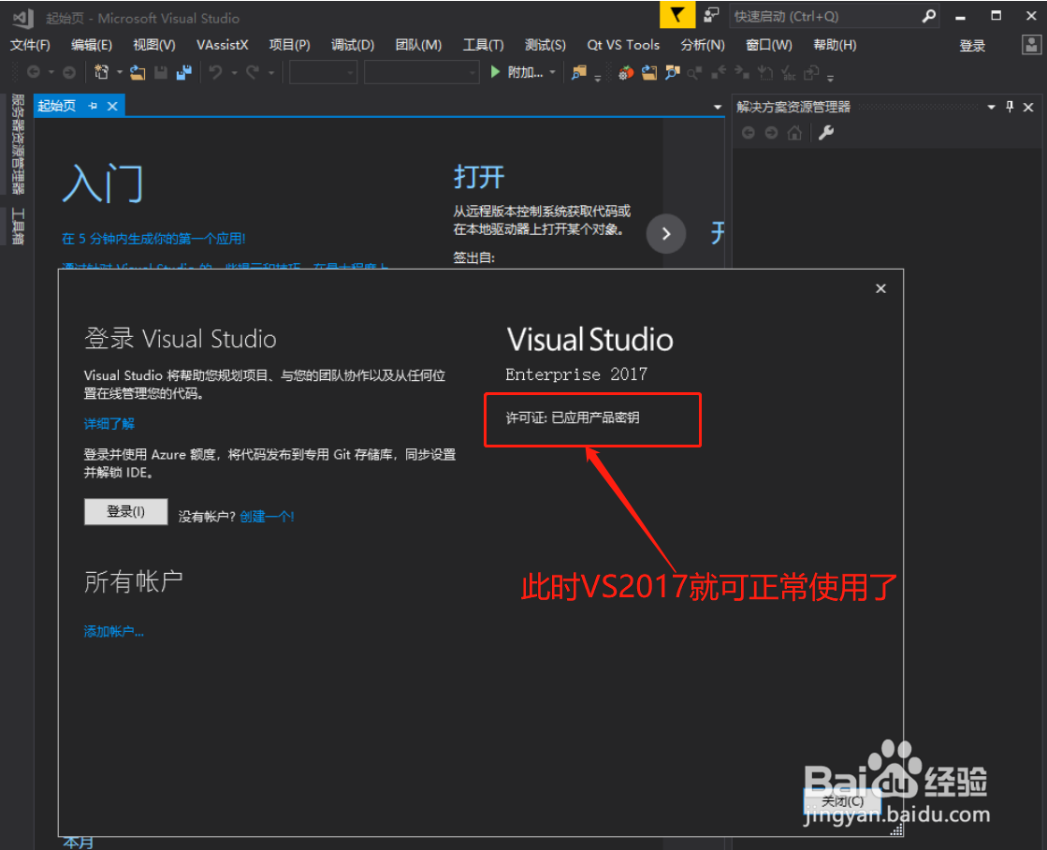Expand the Attach button dropdown arrow
The height and width of the screenshot is (850, 1047).
552,72
